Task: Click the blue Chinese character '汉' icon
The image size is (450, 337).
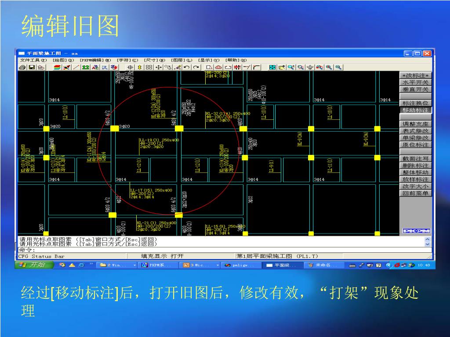Action: point(105,67)
